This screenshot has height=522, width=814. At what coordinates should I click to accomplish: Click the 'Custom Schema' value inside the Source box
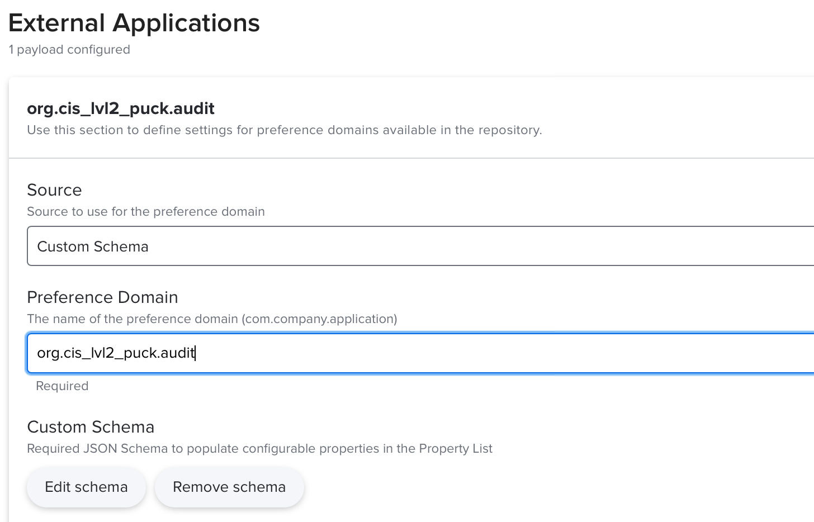pyautogui.click(x=93, y=246)
